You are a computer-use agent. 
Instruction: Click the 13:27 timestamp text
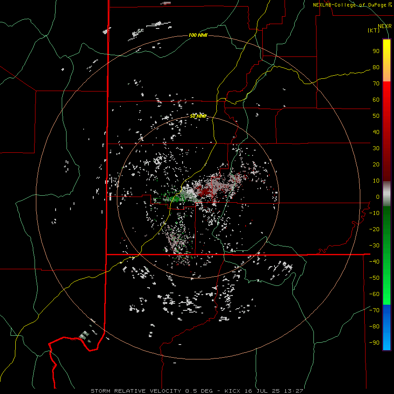tap(294, 391)
